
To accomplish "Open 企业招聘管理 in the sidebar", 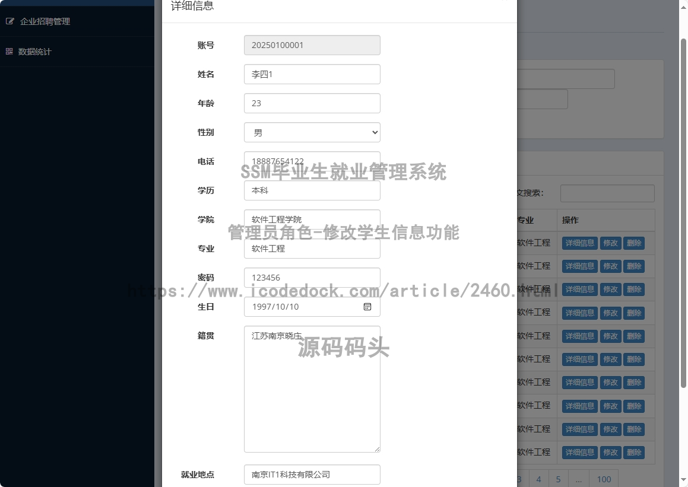I will [x=45, y=21].
